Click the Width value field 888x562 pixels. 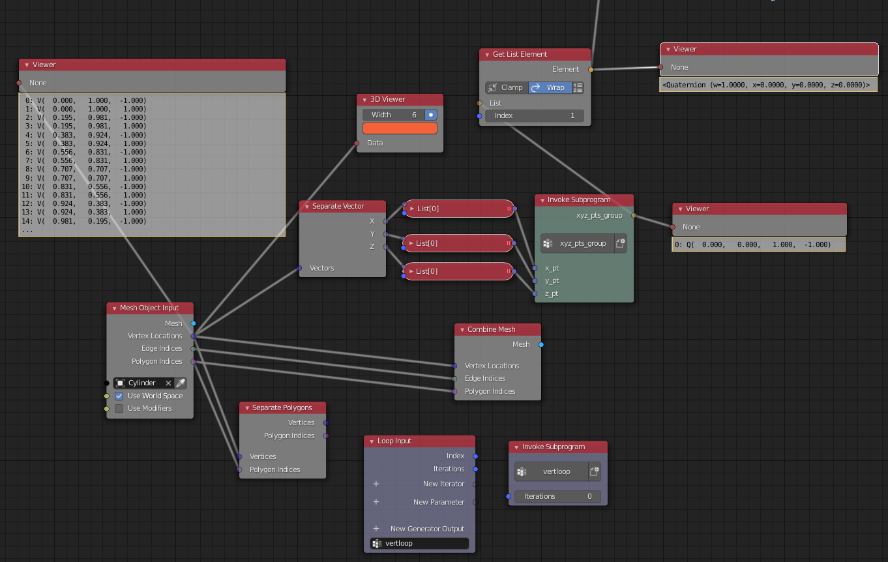tap(394, 115)
